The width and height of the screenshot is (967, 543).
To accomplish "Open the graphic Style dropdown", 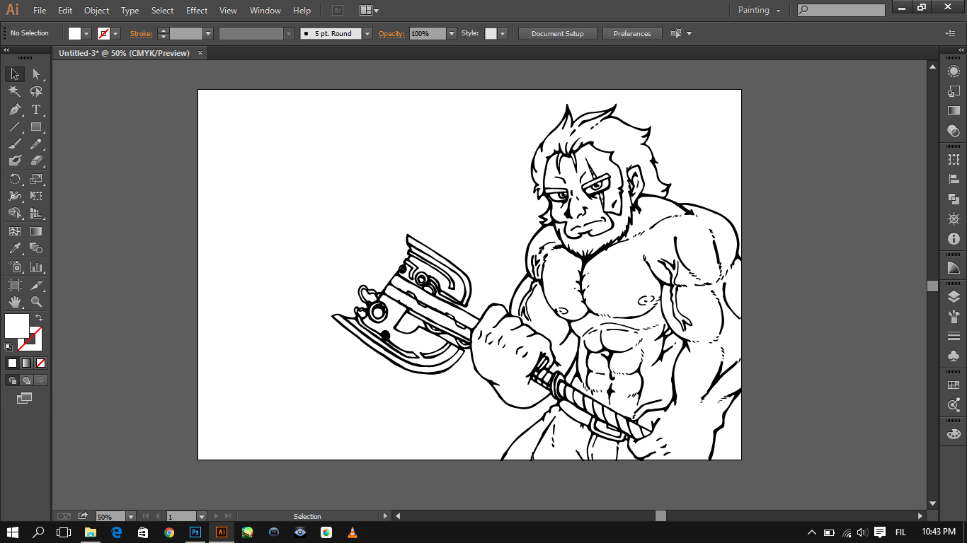I will (x=503, y=33).
